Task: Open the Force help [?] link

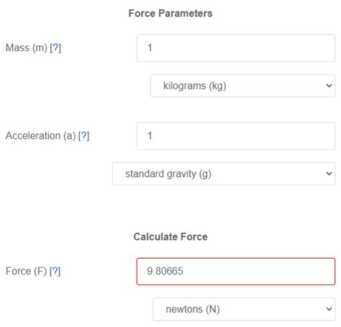Action: 55,272
